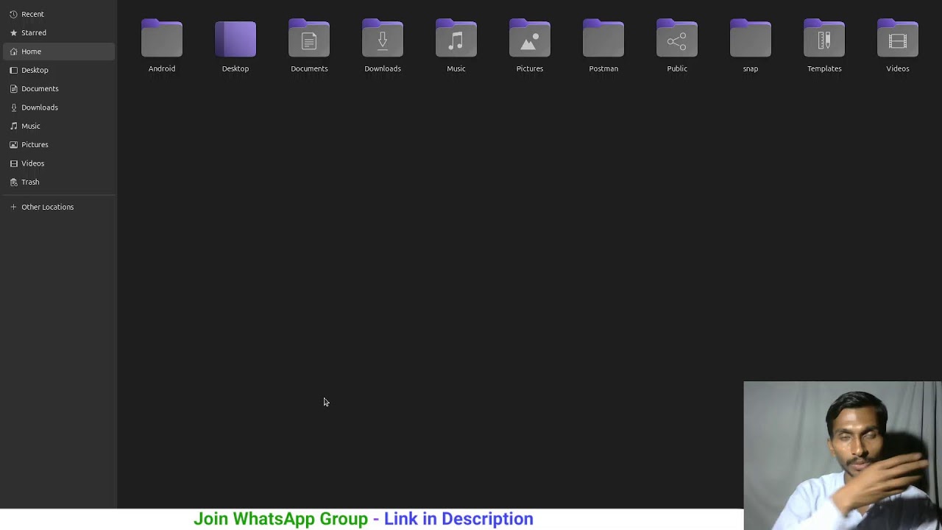Image resolution: width=942 pixels, height=530 pixels.
Task: Click the house icon beside Home
Action: click(13, 52)
